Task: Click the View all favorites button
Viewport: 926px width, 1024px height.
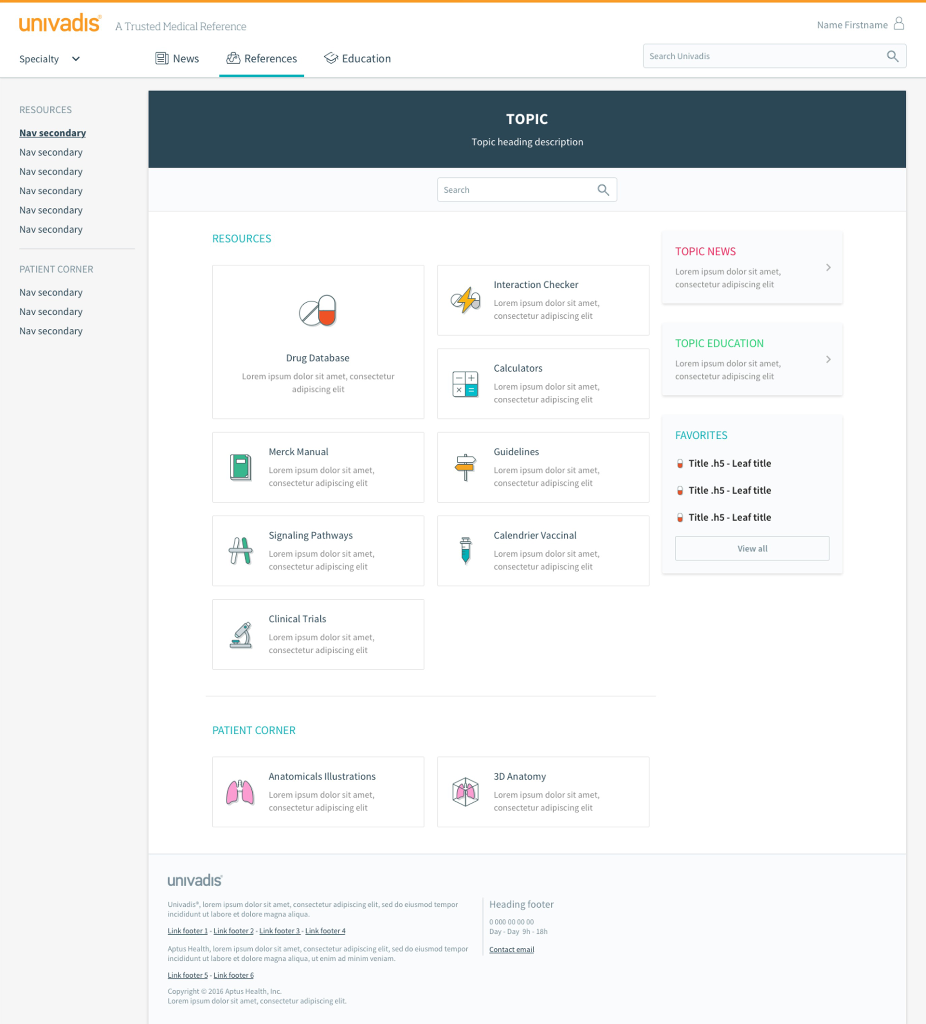Action: pos(752,549)
